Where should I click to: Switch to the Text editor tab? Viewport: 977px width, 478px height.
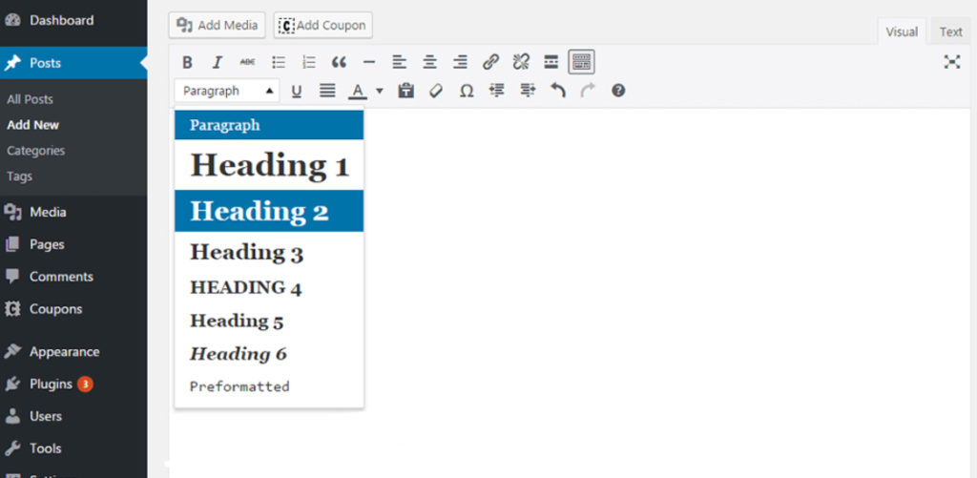tap(951, 31)
